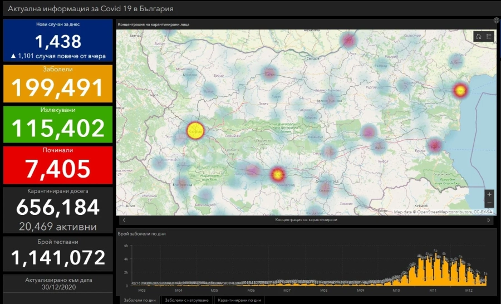Click the Брой тествани label

point(58,242)
